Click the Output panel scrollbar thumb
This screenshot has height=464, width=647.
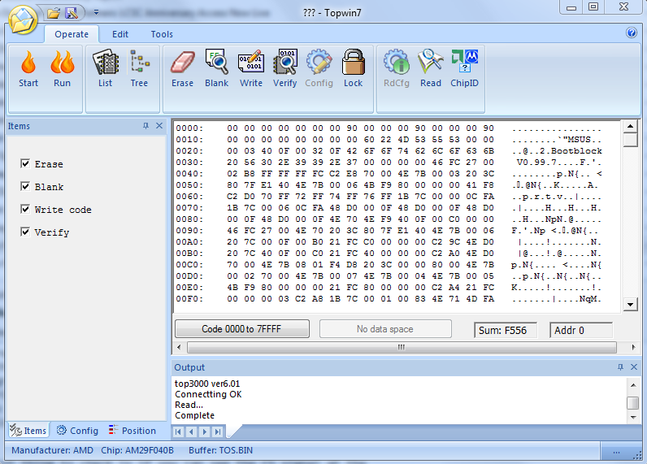tap(633, 403)
